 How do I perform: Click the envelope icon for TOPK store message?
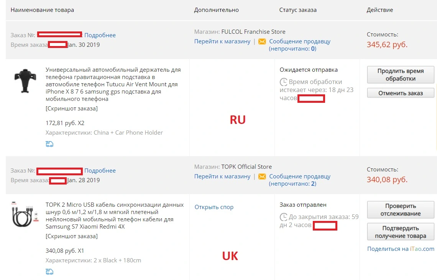point(262,176)
